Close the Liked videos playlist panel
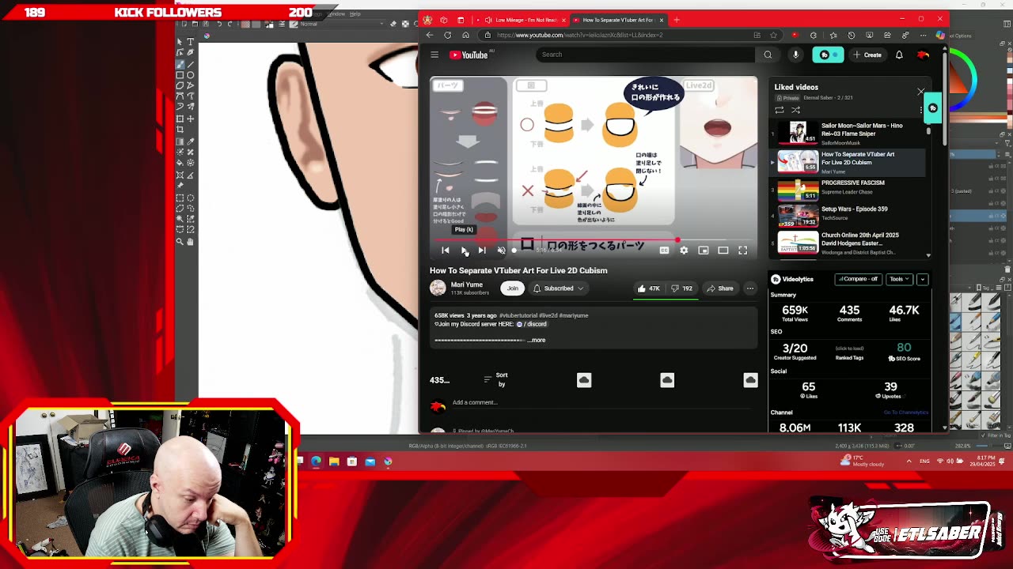Screen dimensions: 1013x569 920,92
